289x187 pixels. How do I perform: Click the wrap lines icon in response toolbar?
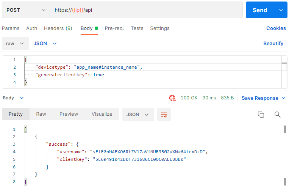pyautogui.click(x=164, y=114)
